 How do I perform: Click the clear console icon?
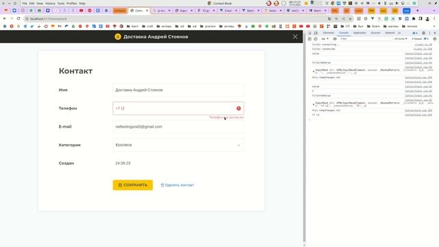click(316, 39)
